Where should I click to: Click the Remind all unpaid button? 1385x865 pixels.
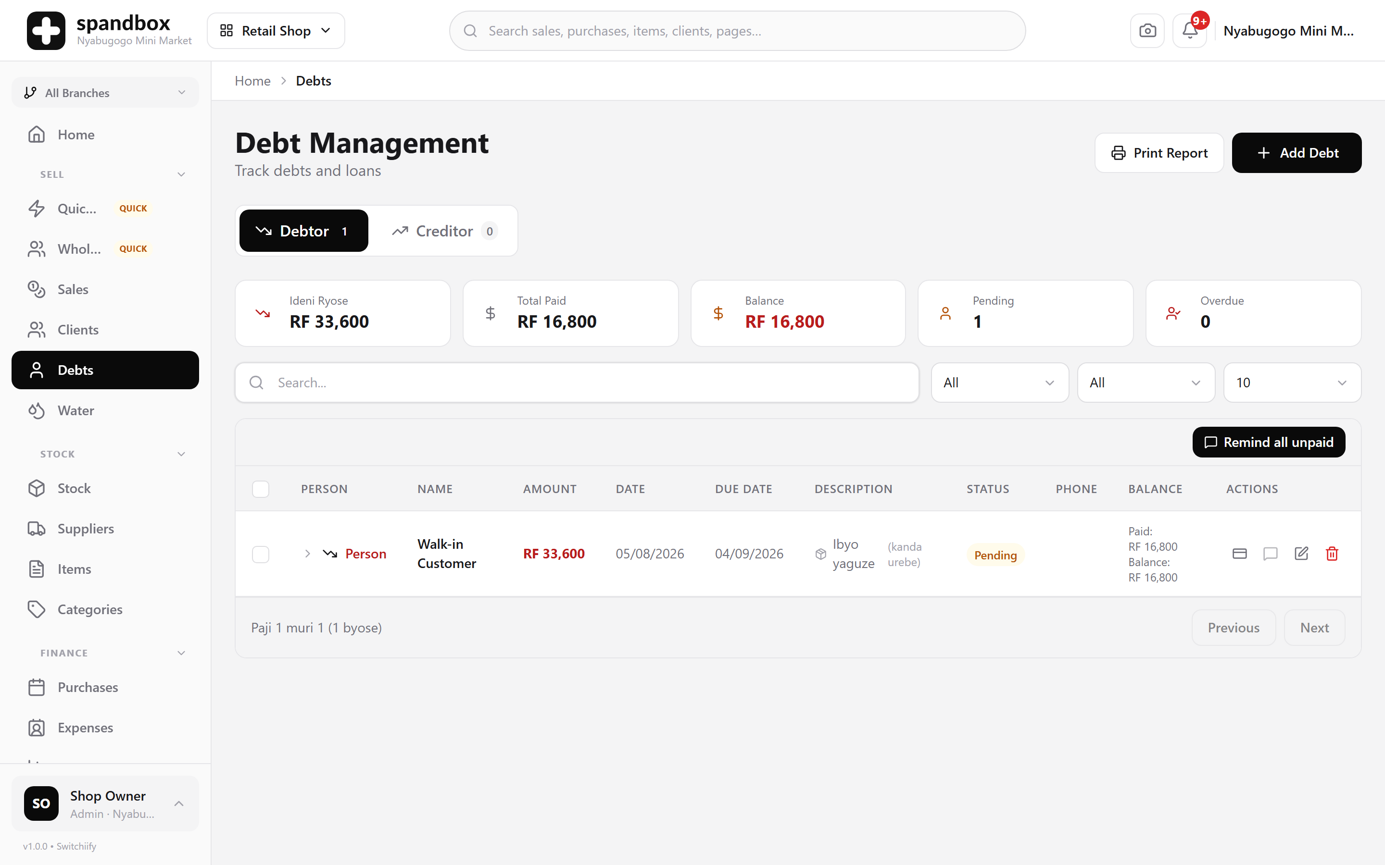tap(1269, 442)
